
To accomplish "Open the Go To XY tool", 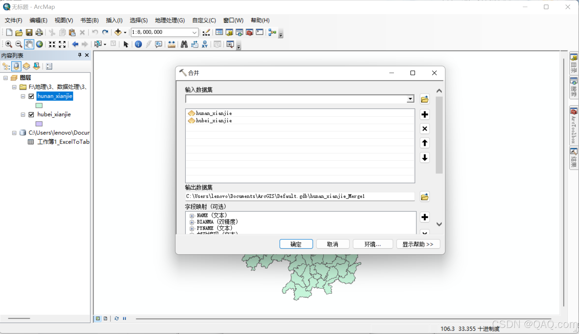I will pyautogui.click(x=205, y=44).
